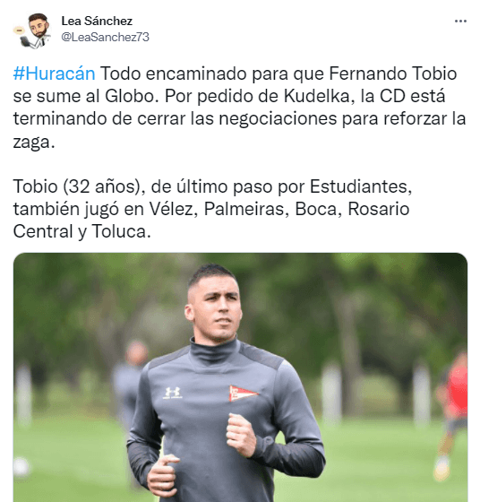
Task: Click the "(32 años)" age text
Action: point(104,186)
